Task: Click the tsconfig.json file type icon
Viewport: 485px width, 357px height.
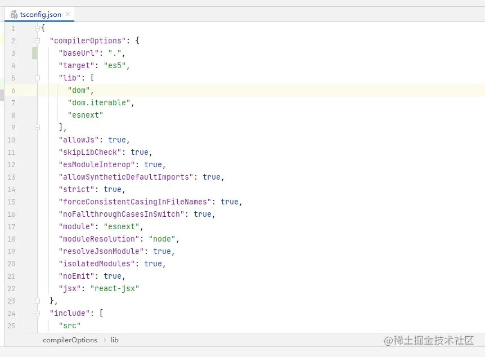Action: 14,15
